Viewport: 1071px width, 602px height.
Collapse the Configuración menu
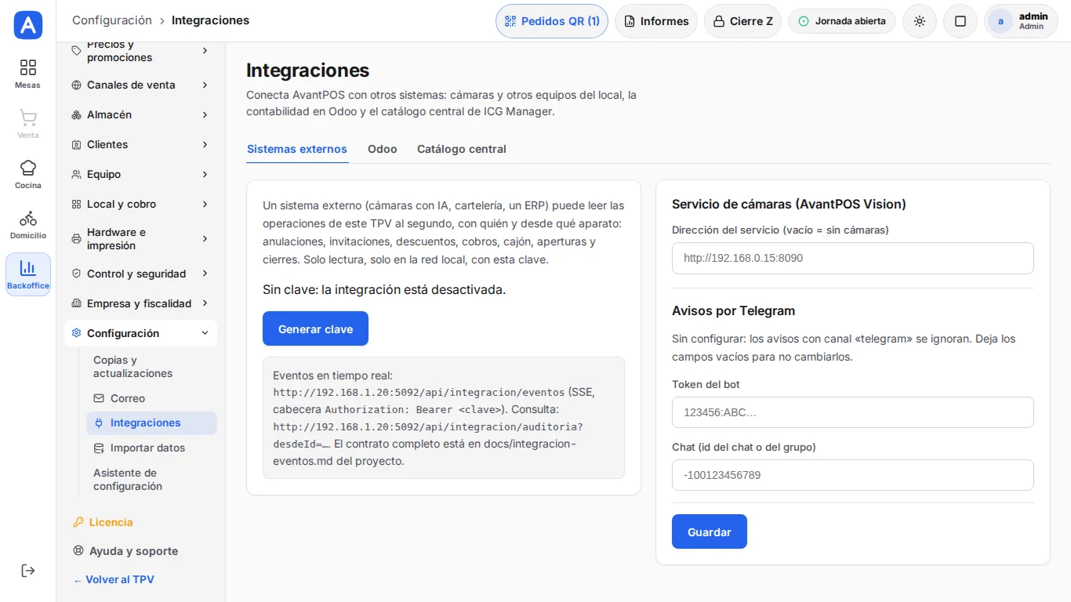[140, 333]
